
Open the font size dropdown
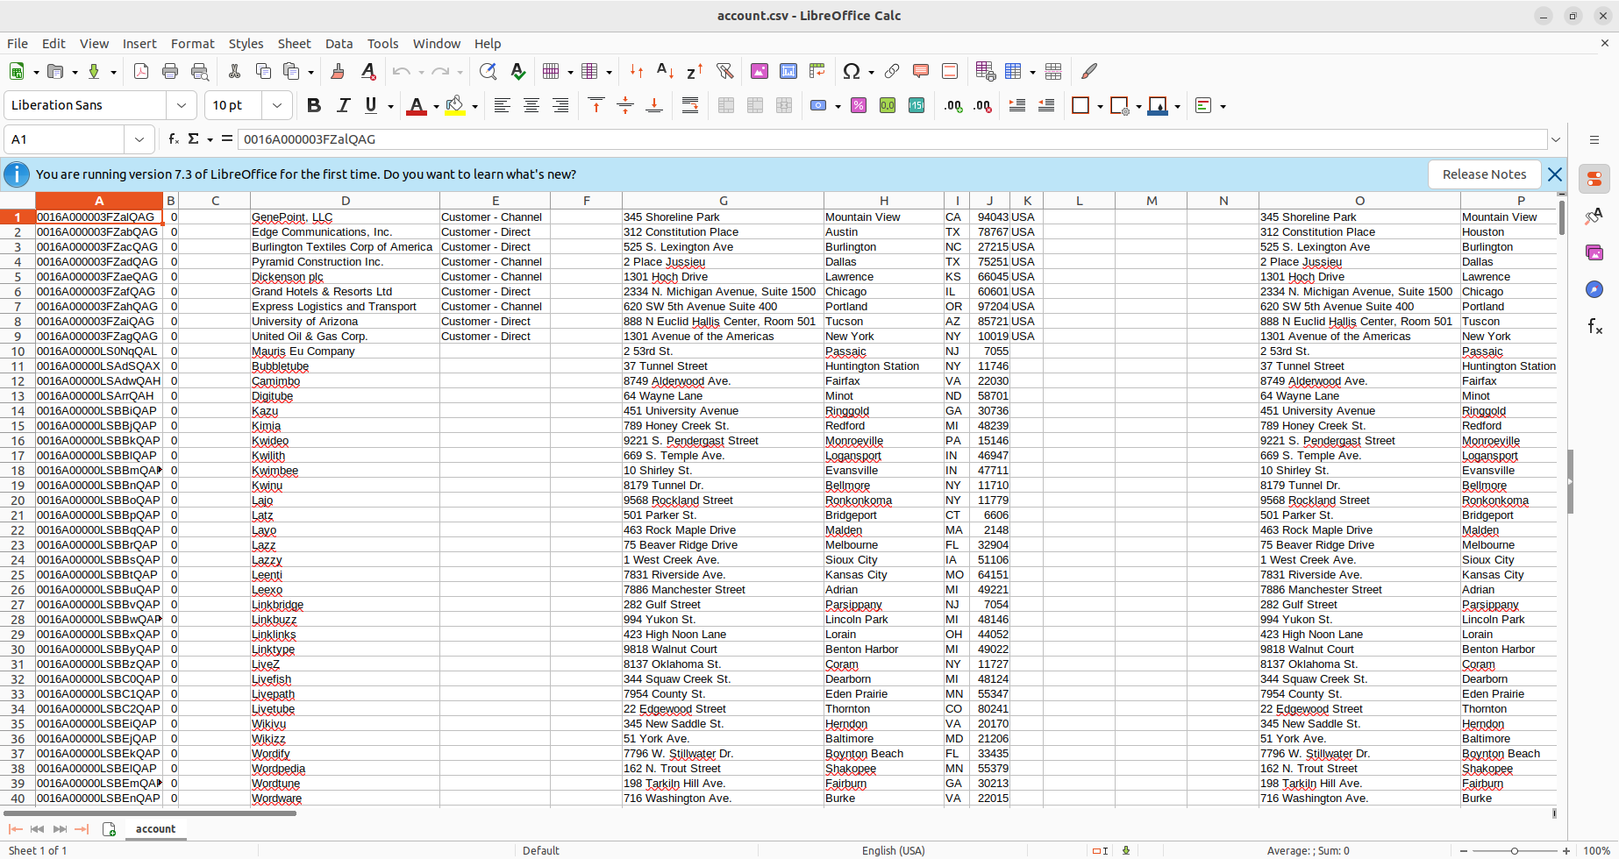point(277,106)
